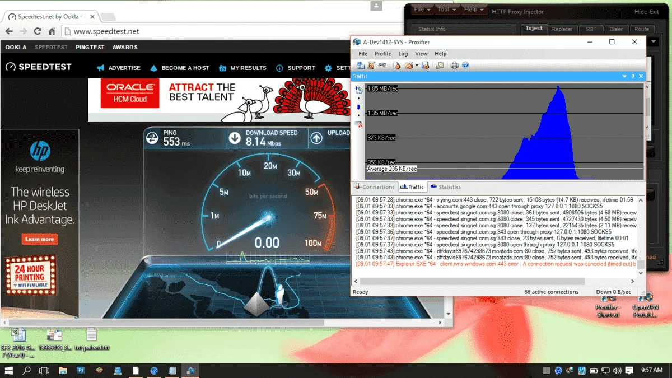Open Proxification Rules icon in Proxifier toolbar
Screen dimensions: 672x378
point(371,66)
